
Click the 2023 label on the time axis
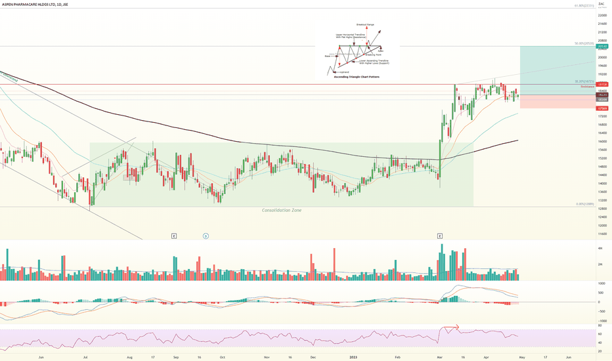click(353, 357)
